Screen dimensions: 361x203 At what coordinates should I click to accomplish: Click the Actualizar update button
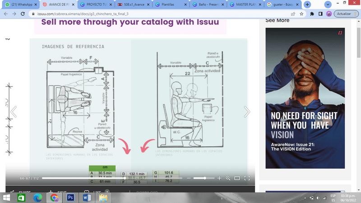pos(346,14)
